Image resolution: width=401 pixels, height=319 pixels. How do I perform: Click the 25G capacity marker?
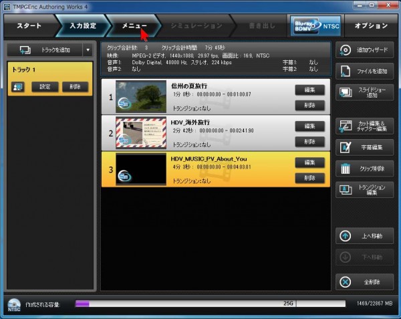tap(288, 304)
